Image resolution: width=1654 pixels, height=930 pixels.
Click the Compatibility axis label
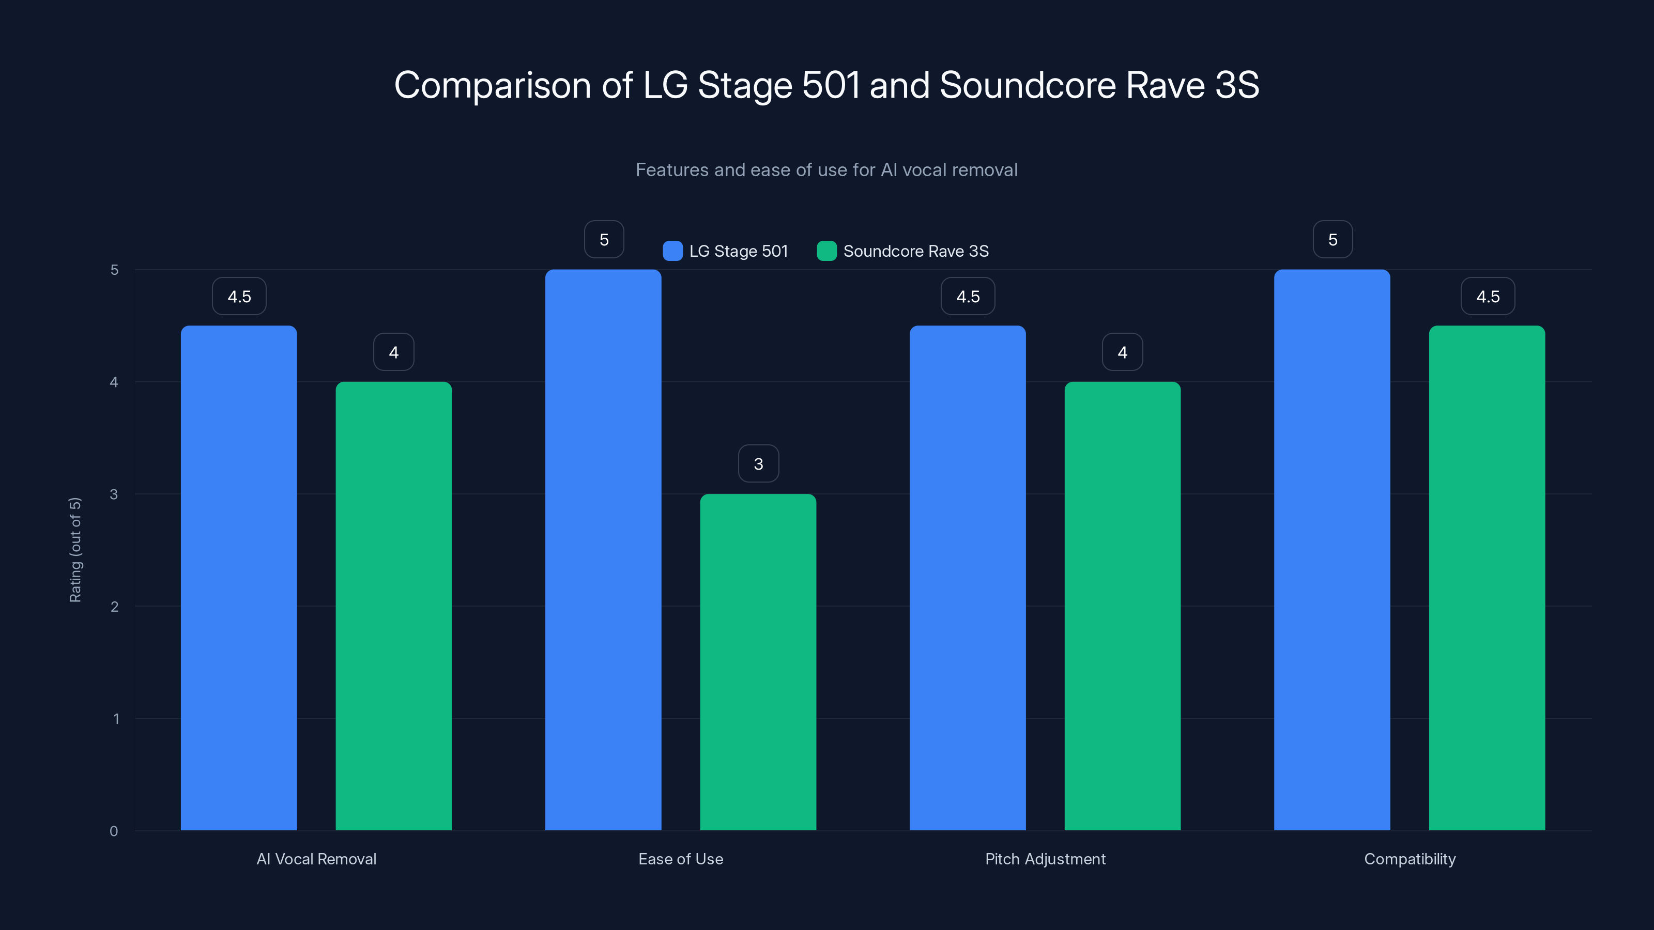tap(1410, 859)
